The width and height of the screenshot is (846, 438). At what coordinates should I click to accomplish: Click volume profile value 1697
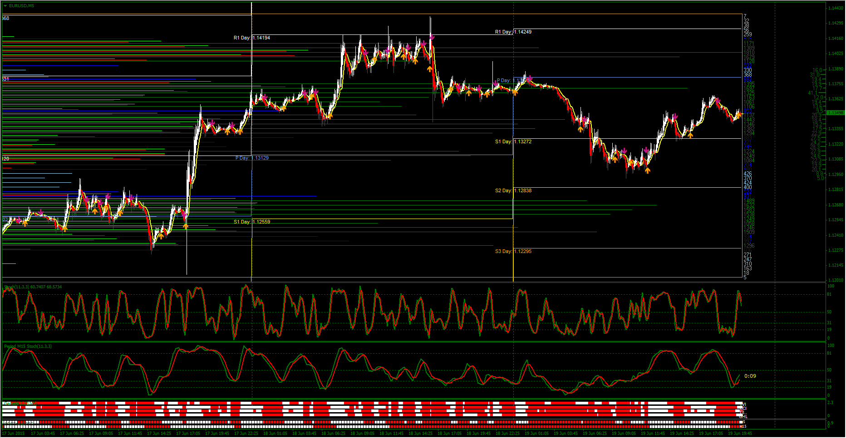tap(749, 89)
